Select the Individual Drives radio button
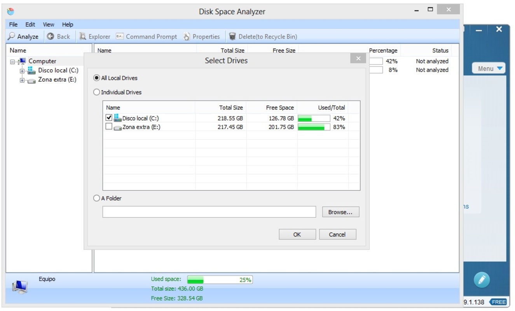This screenshot has height=311, width=515. click(96, 93)
